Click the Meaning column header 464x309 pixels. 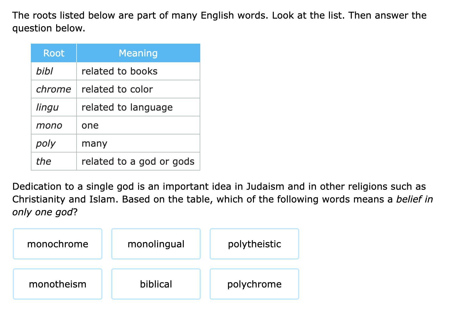pyautogui.click(x=138, y=53)
